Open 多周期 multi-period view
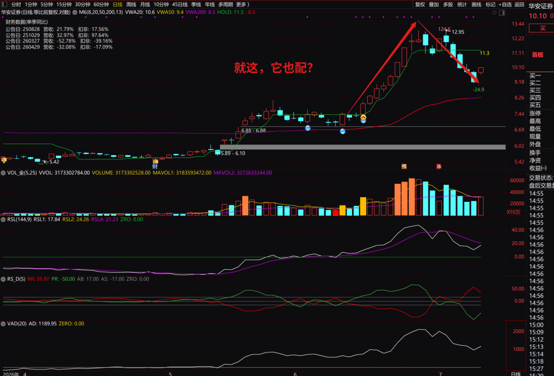 coord(225,5)
